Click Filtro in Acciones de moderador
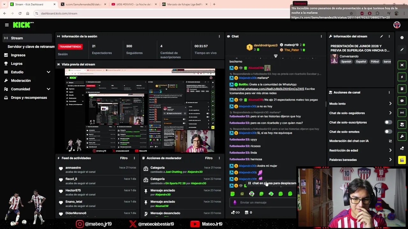This screenshot has height=229, width=408. point(209,158)
